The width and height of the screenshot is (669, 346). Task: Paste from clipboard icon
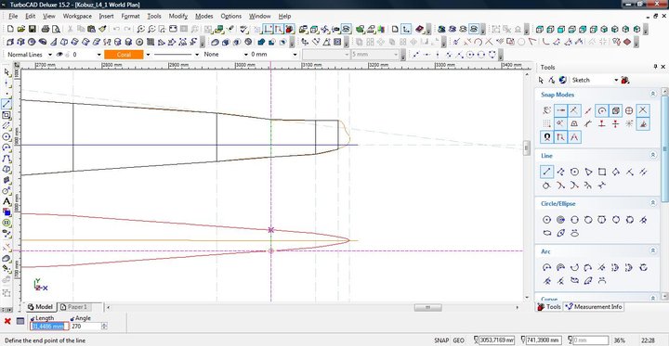(91, 30)
